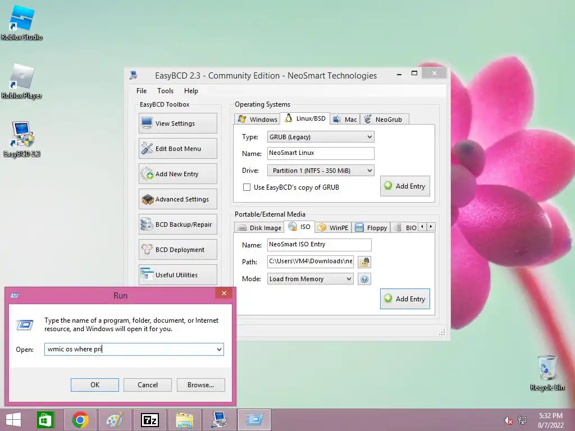Add Entry for the Linux/BSD system
Screen dimensions: 575x431
coord(405,186)
